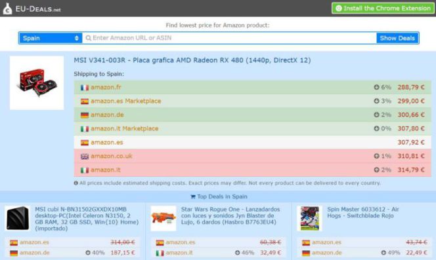Open the Spin Master 6033612 deal title
This screenshot has height=260, width=436.
pyautogui.click(x=363, y=212)
